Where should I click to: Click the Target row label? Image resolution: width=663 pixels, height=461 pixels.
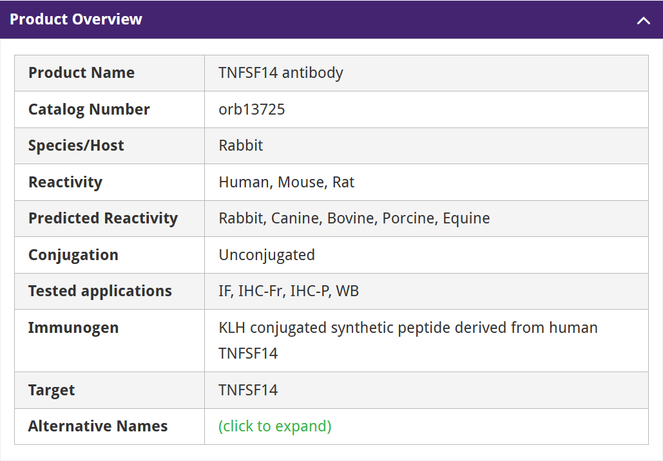[52, 390]
